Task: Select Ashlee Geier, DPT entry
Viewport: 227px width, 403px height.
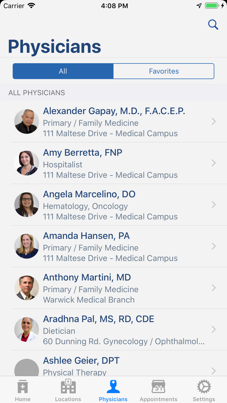Action: (81, 361)
